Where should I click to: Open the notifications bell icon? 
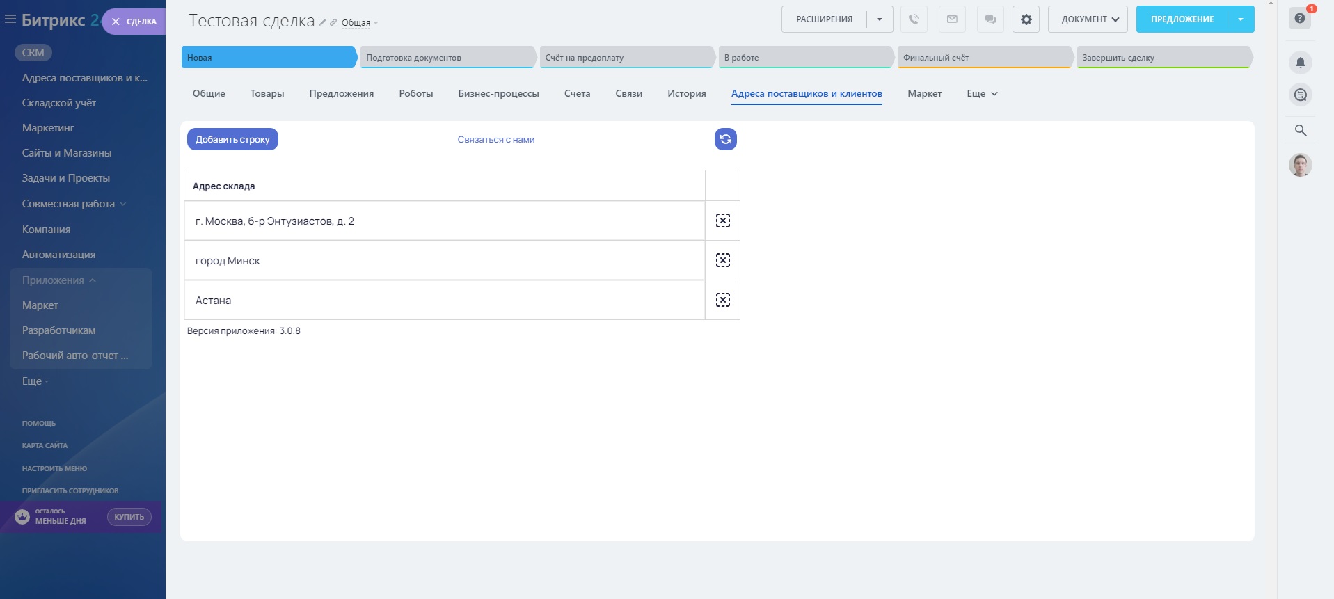tap(1300, 63)
